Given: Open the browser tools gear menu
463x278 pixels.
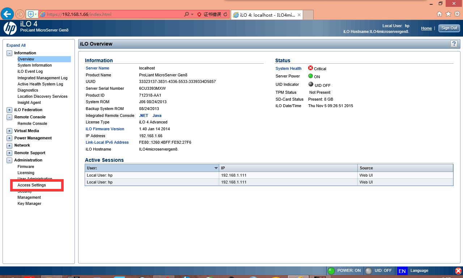Looking at the screenshot, I should tap(457, 14).
